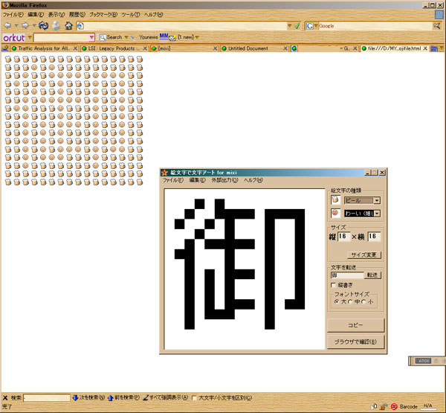
Task: Click the 御 character transfer input field
Action: pyautogui.click(x=347, y=275)
